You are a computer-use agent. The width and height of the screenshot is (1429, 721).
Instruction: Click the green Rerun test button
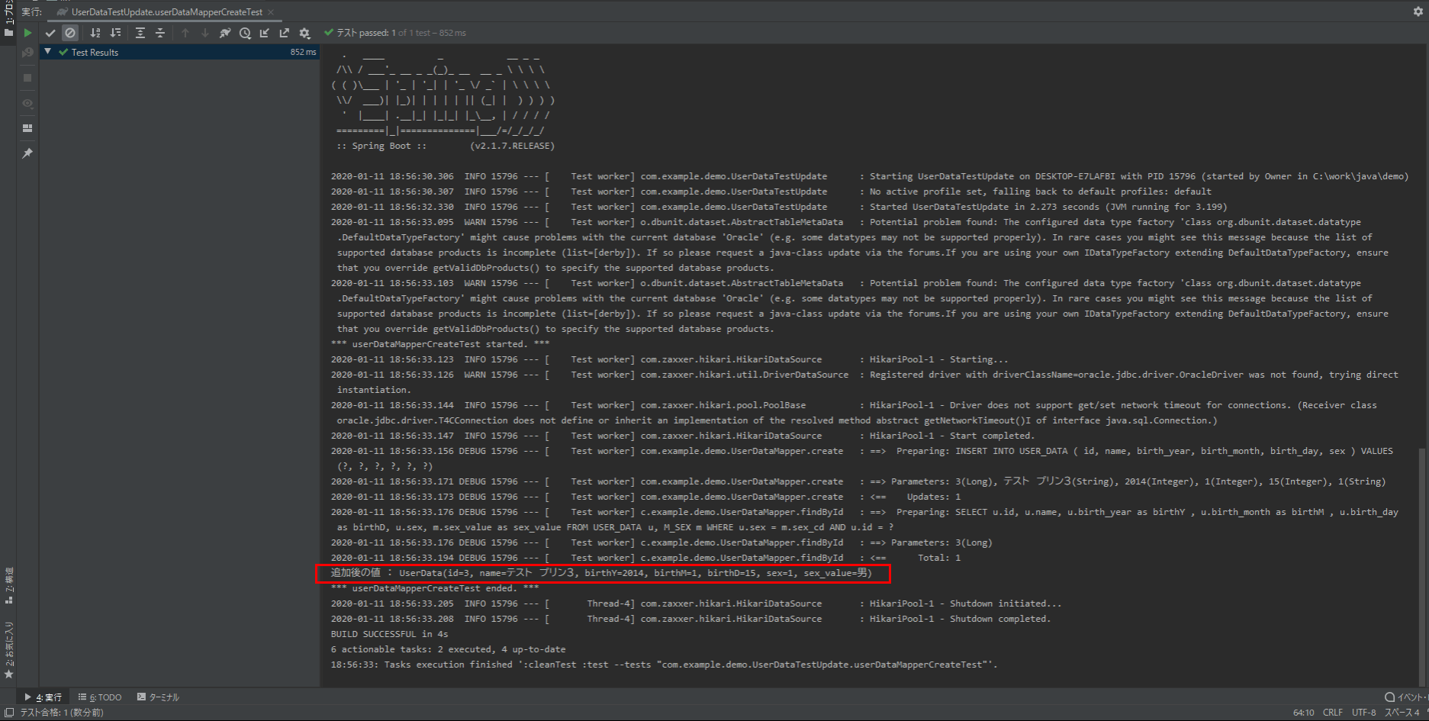tap(27, 33)
